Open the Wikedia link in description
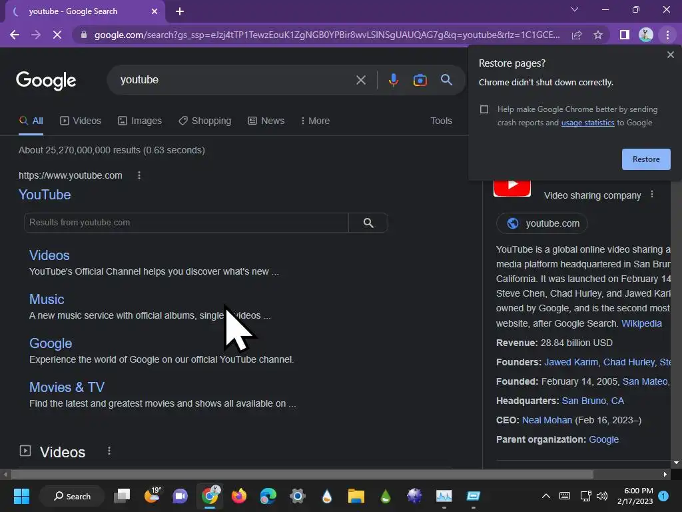Viewport: 682px width, 512px height. (x=641, y=323)
